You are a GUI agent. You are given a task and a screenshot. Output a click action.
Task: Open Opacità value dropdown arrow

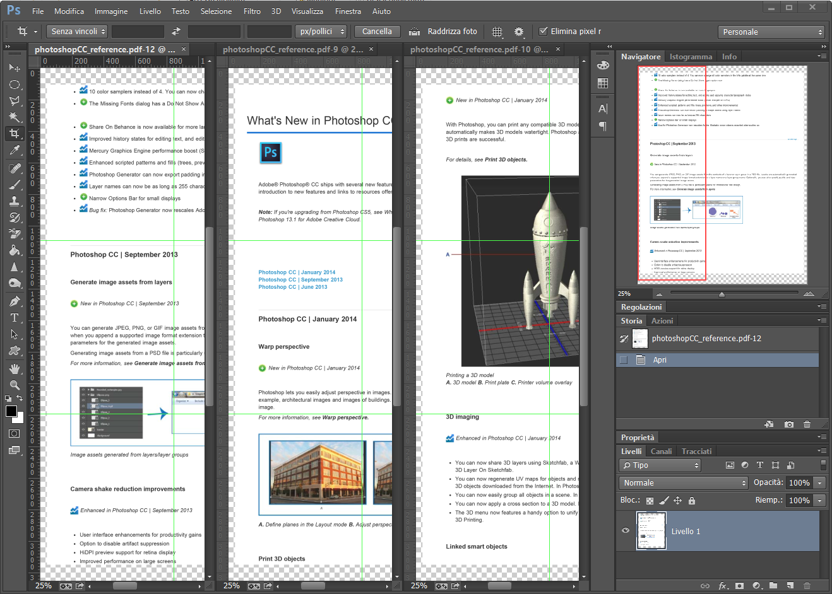pyautogui.click(x=819, y=483)
